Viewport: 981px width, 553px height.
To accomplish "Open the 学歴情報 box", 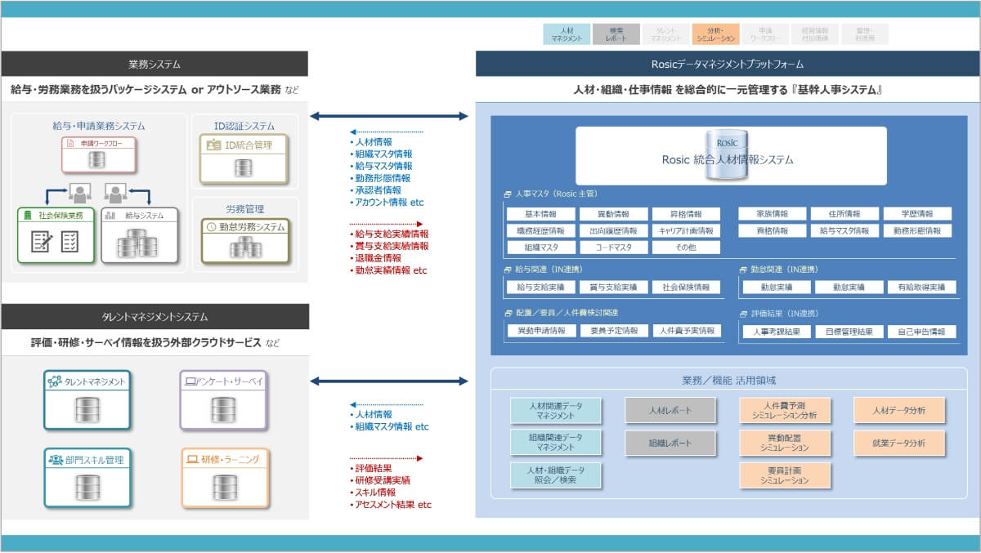I will pos(918,214).
